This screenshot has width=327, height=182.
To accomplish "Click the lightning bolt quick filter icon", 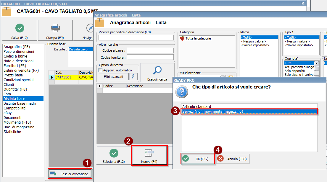I will 133,77.
